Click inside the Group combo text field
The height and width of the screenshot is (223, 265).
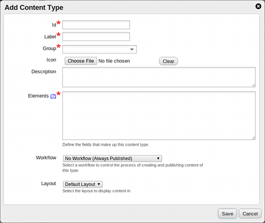click(x=95, y=50)
